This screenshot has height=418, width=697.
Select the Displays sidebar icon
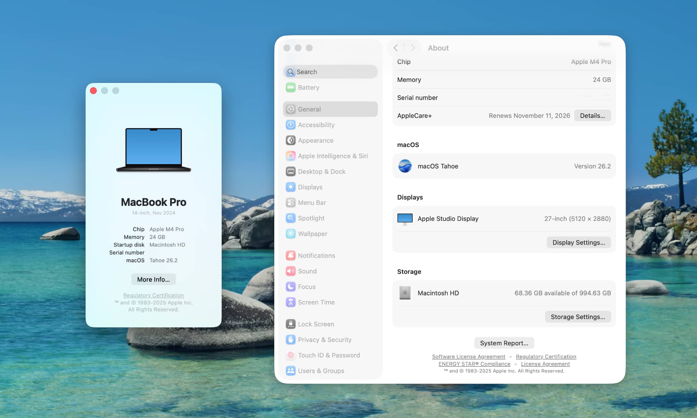[x=291, y=187]
